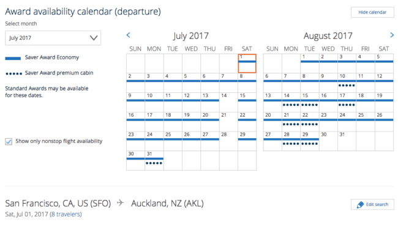Select July 1 highlighted date cell
Image resolution: width=398 pixels, height=225 pixels.
pyautogui.click(x=247, y=64)
